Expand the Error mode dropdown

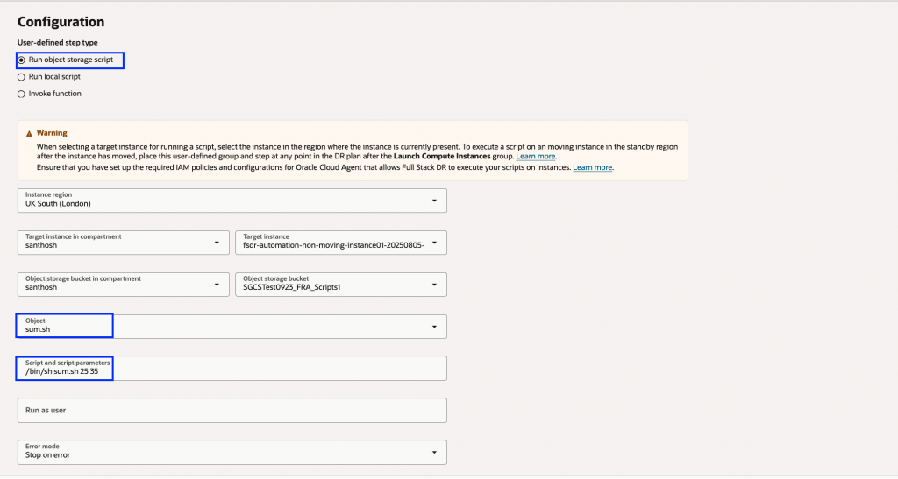coord(232,452)
